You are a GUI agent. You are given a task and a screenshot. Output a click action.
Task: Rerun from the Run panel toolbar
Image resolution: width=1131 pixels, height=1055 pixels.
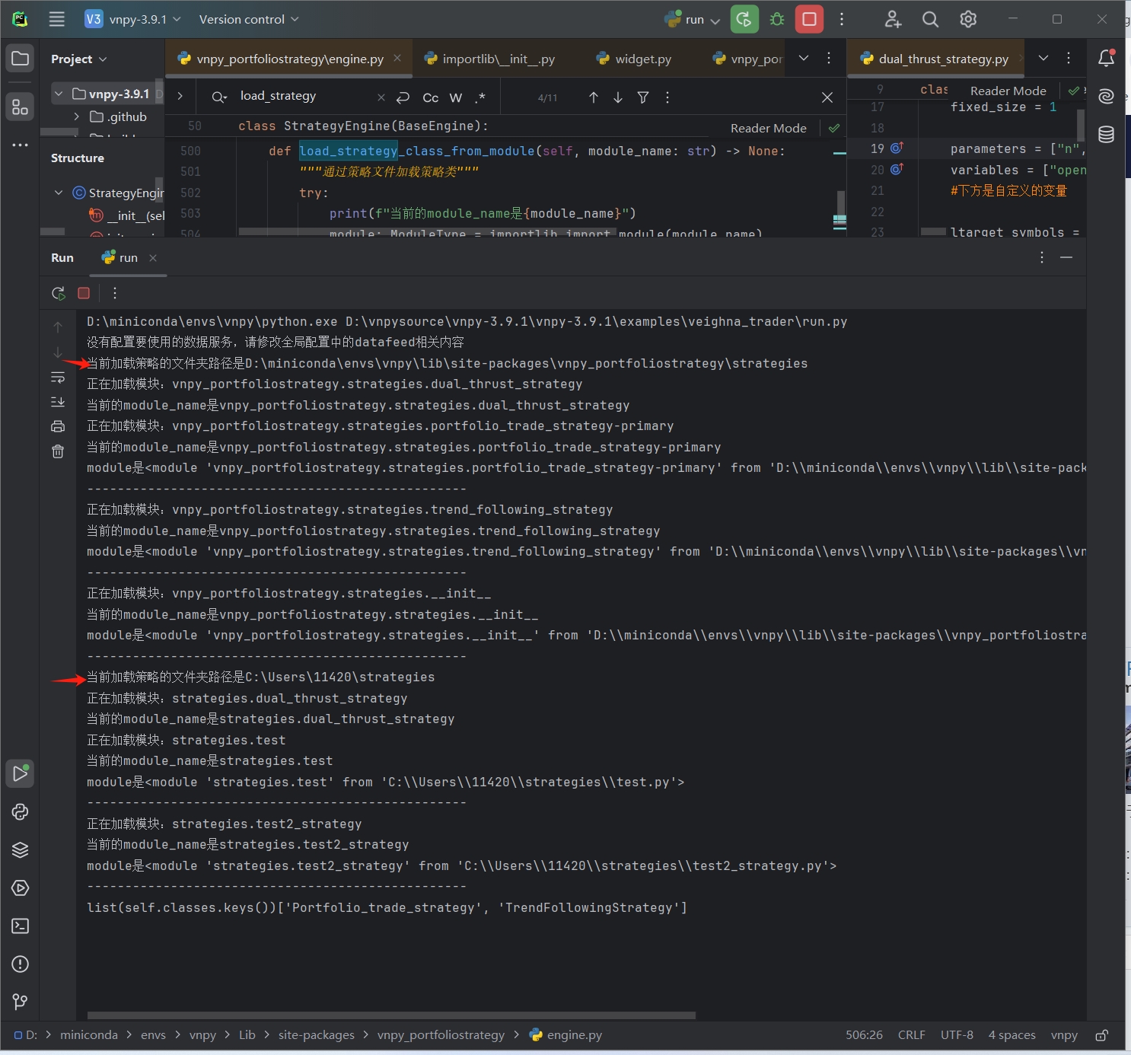click(58, 293)
